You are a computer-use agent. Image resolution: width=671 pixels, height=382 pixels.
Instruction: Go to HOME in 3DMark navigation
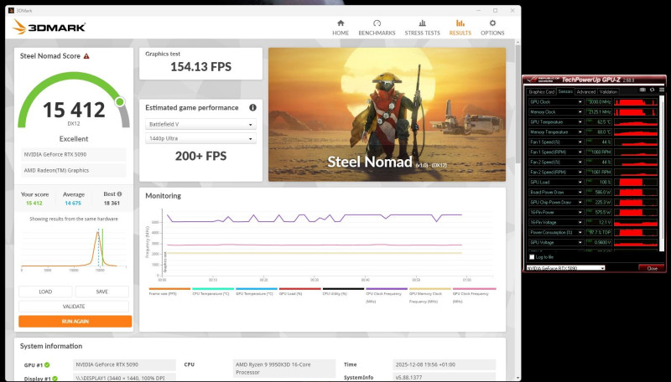[341, 28]
